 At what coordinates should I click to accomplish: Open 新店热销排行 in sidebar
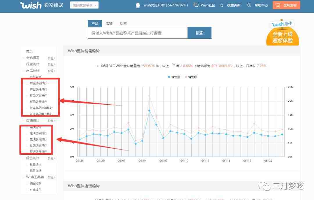(38, 146)
